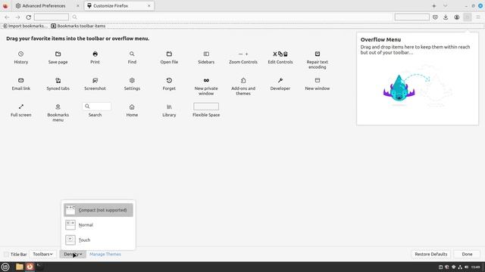Click the Full screen icon
This screenshot has width=485, height=272.
click(20, 107)
